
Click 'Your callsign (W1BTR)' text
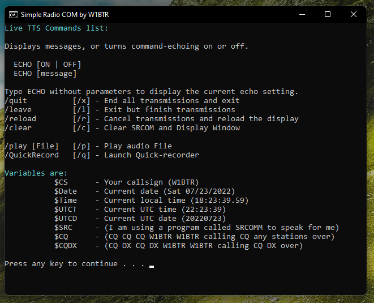[152, 182]
